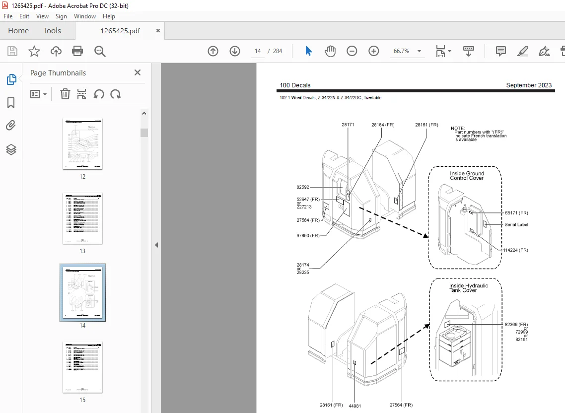565x413 pixels.
Task: Zoom out with minus button
Action: [352, 51]
